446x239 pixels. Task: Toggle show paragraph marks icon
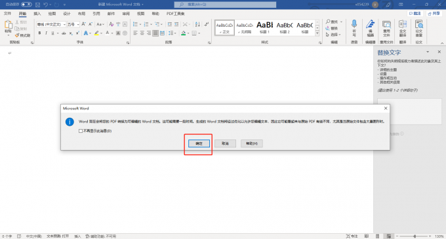(x=207, y=24)
